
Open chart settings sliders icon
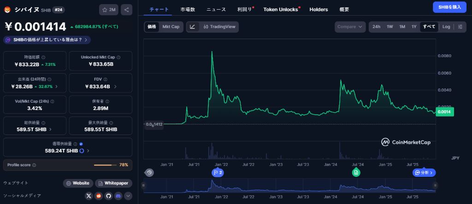(x=460, y=27)
